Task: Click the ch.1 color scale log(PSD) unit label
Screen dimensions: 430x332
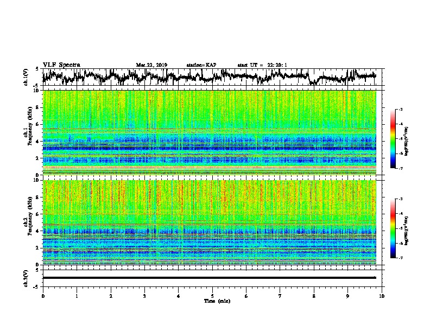Action: click(x=407, y=141)
